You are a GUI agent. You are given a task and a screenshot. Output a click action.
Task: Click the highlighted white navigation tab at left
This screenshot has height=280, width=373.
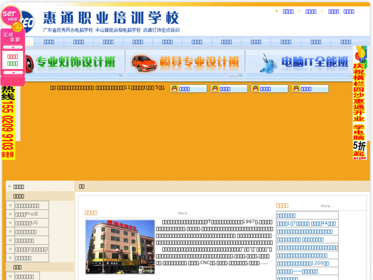[29, 42]
